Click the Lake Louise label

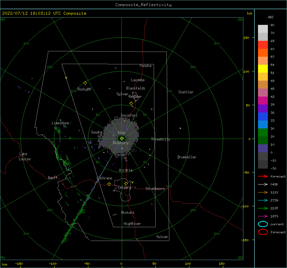[x=25, y=156]
